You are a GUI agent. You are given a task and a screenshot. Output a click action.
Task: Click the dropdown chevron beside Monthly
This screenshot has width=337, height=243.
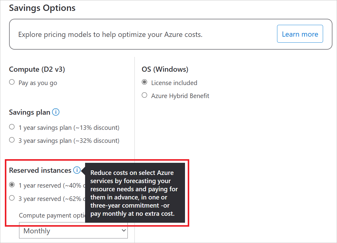coord(124,231)
